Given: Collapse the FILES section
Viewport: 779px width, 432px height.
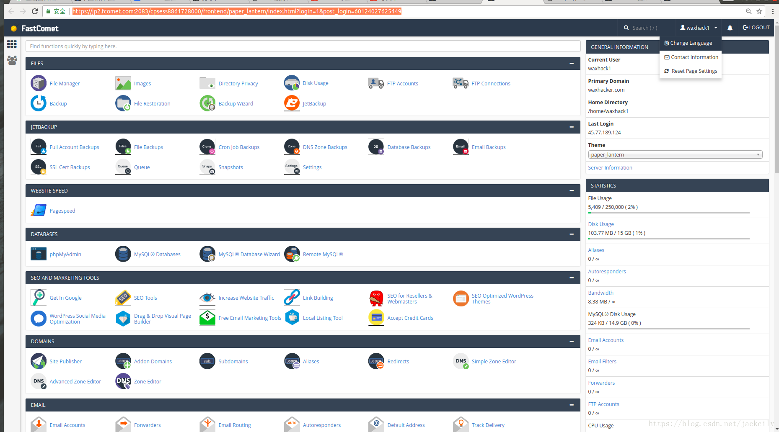Looking at the screenshot, I should pos(572,63).
